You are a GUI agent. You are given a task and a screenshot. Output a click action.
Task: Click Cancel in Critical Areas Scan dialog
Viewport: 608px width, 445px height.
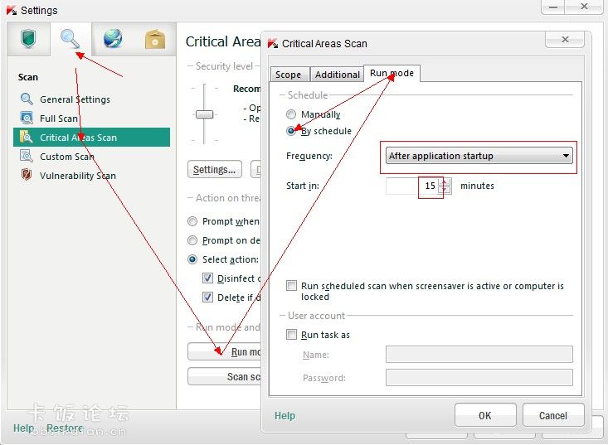point(553,415)
